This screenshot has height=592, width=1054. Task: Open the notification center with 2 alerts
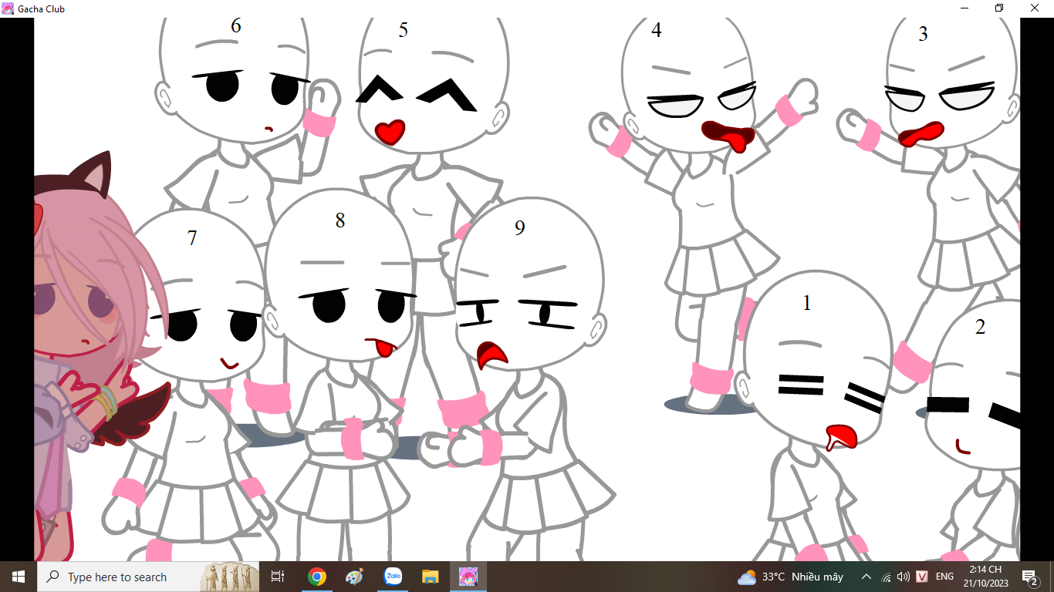[1029, 577]
